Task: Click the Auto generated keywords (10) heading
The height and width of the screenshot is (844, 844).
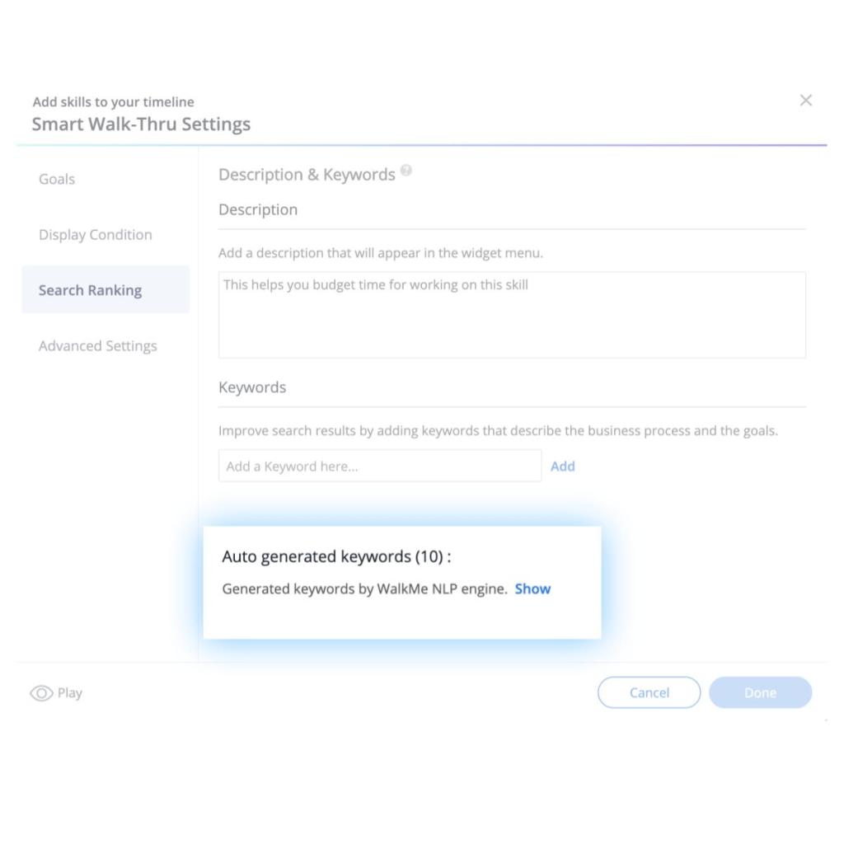Action: point(336,557)
